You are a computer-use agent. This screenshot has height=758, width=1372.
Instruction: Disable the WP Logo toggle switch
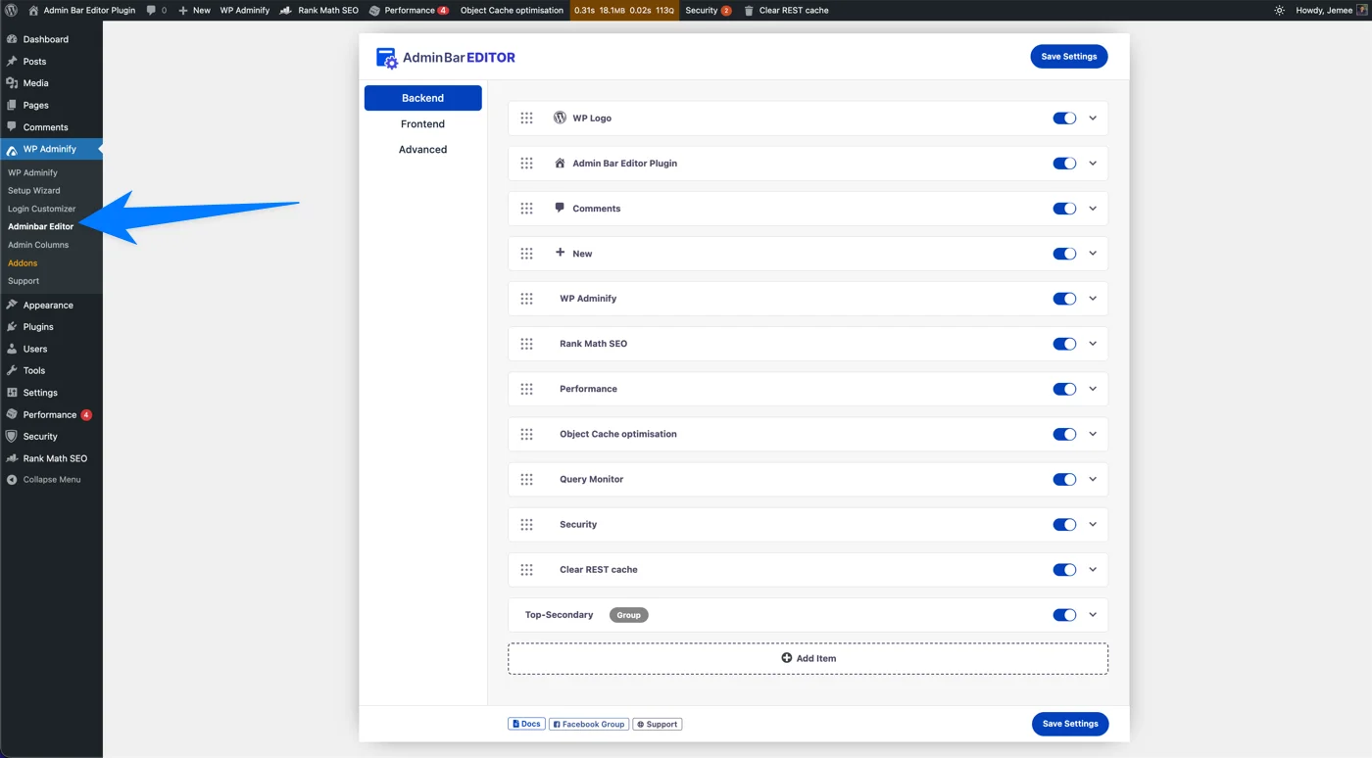(1064, 118)
